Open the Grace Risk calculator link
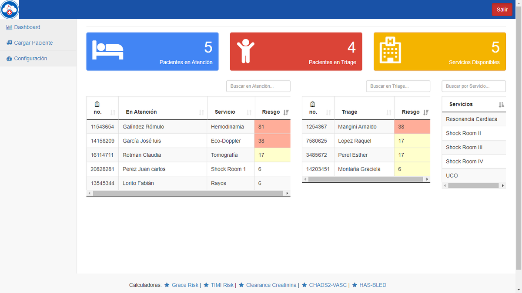Screen dimensions: 522x293 coord(185,285)
